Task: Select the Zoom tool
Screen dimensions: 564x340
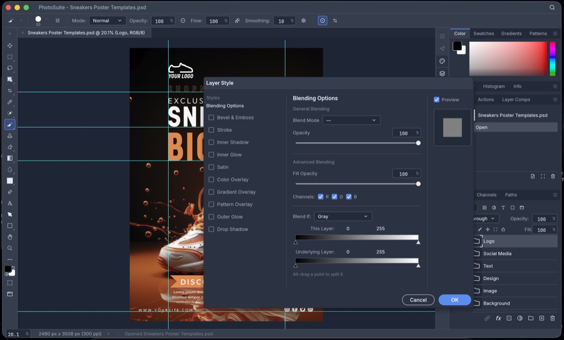Action: tap(10, 248)
